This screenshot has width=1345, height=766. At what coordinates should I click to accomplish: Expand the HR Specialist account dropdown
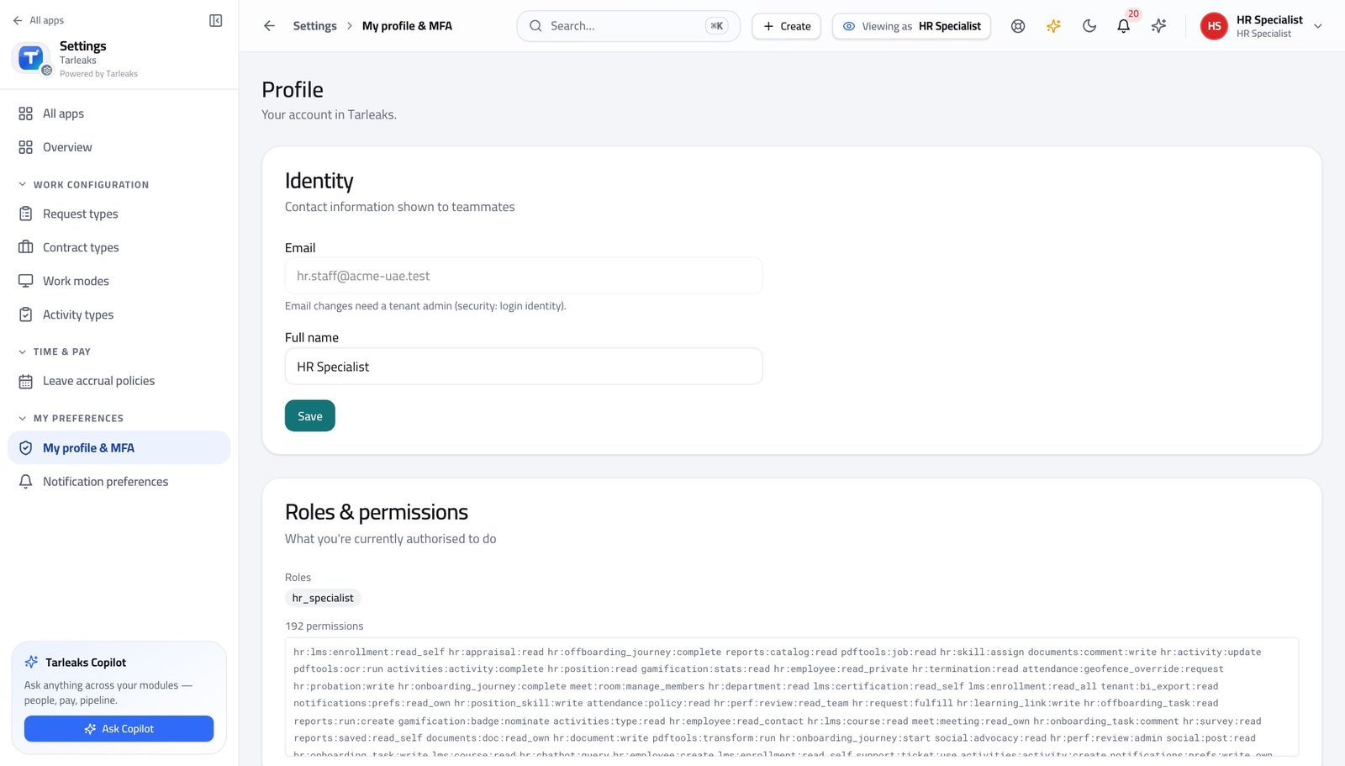[1318, 26]
